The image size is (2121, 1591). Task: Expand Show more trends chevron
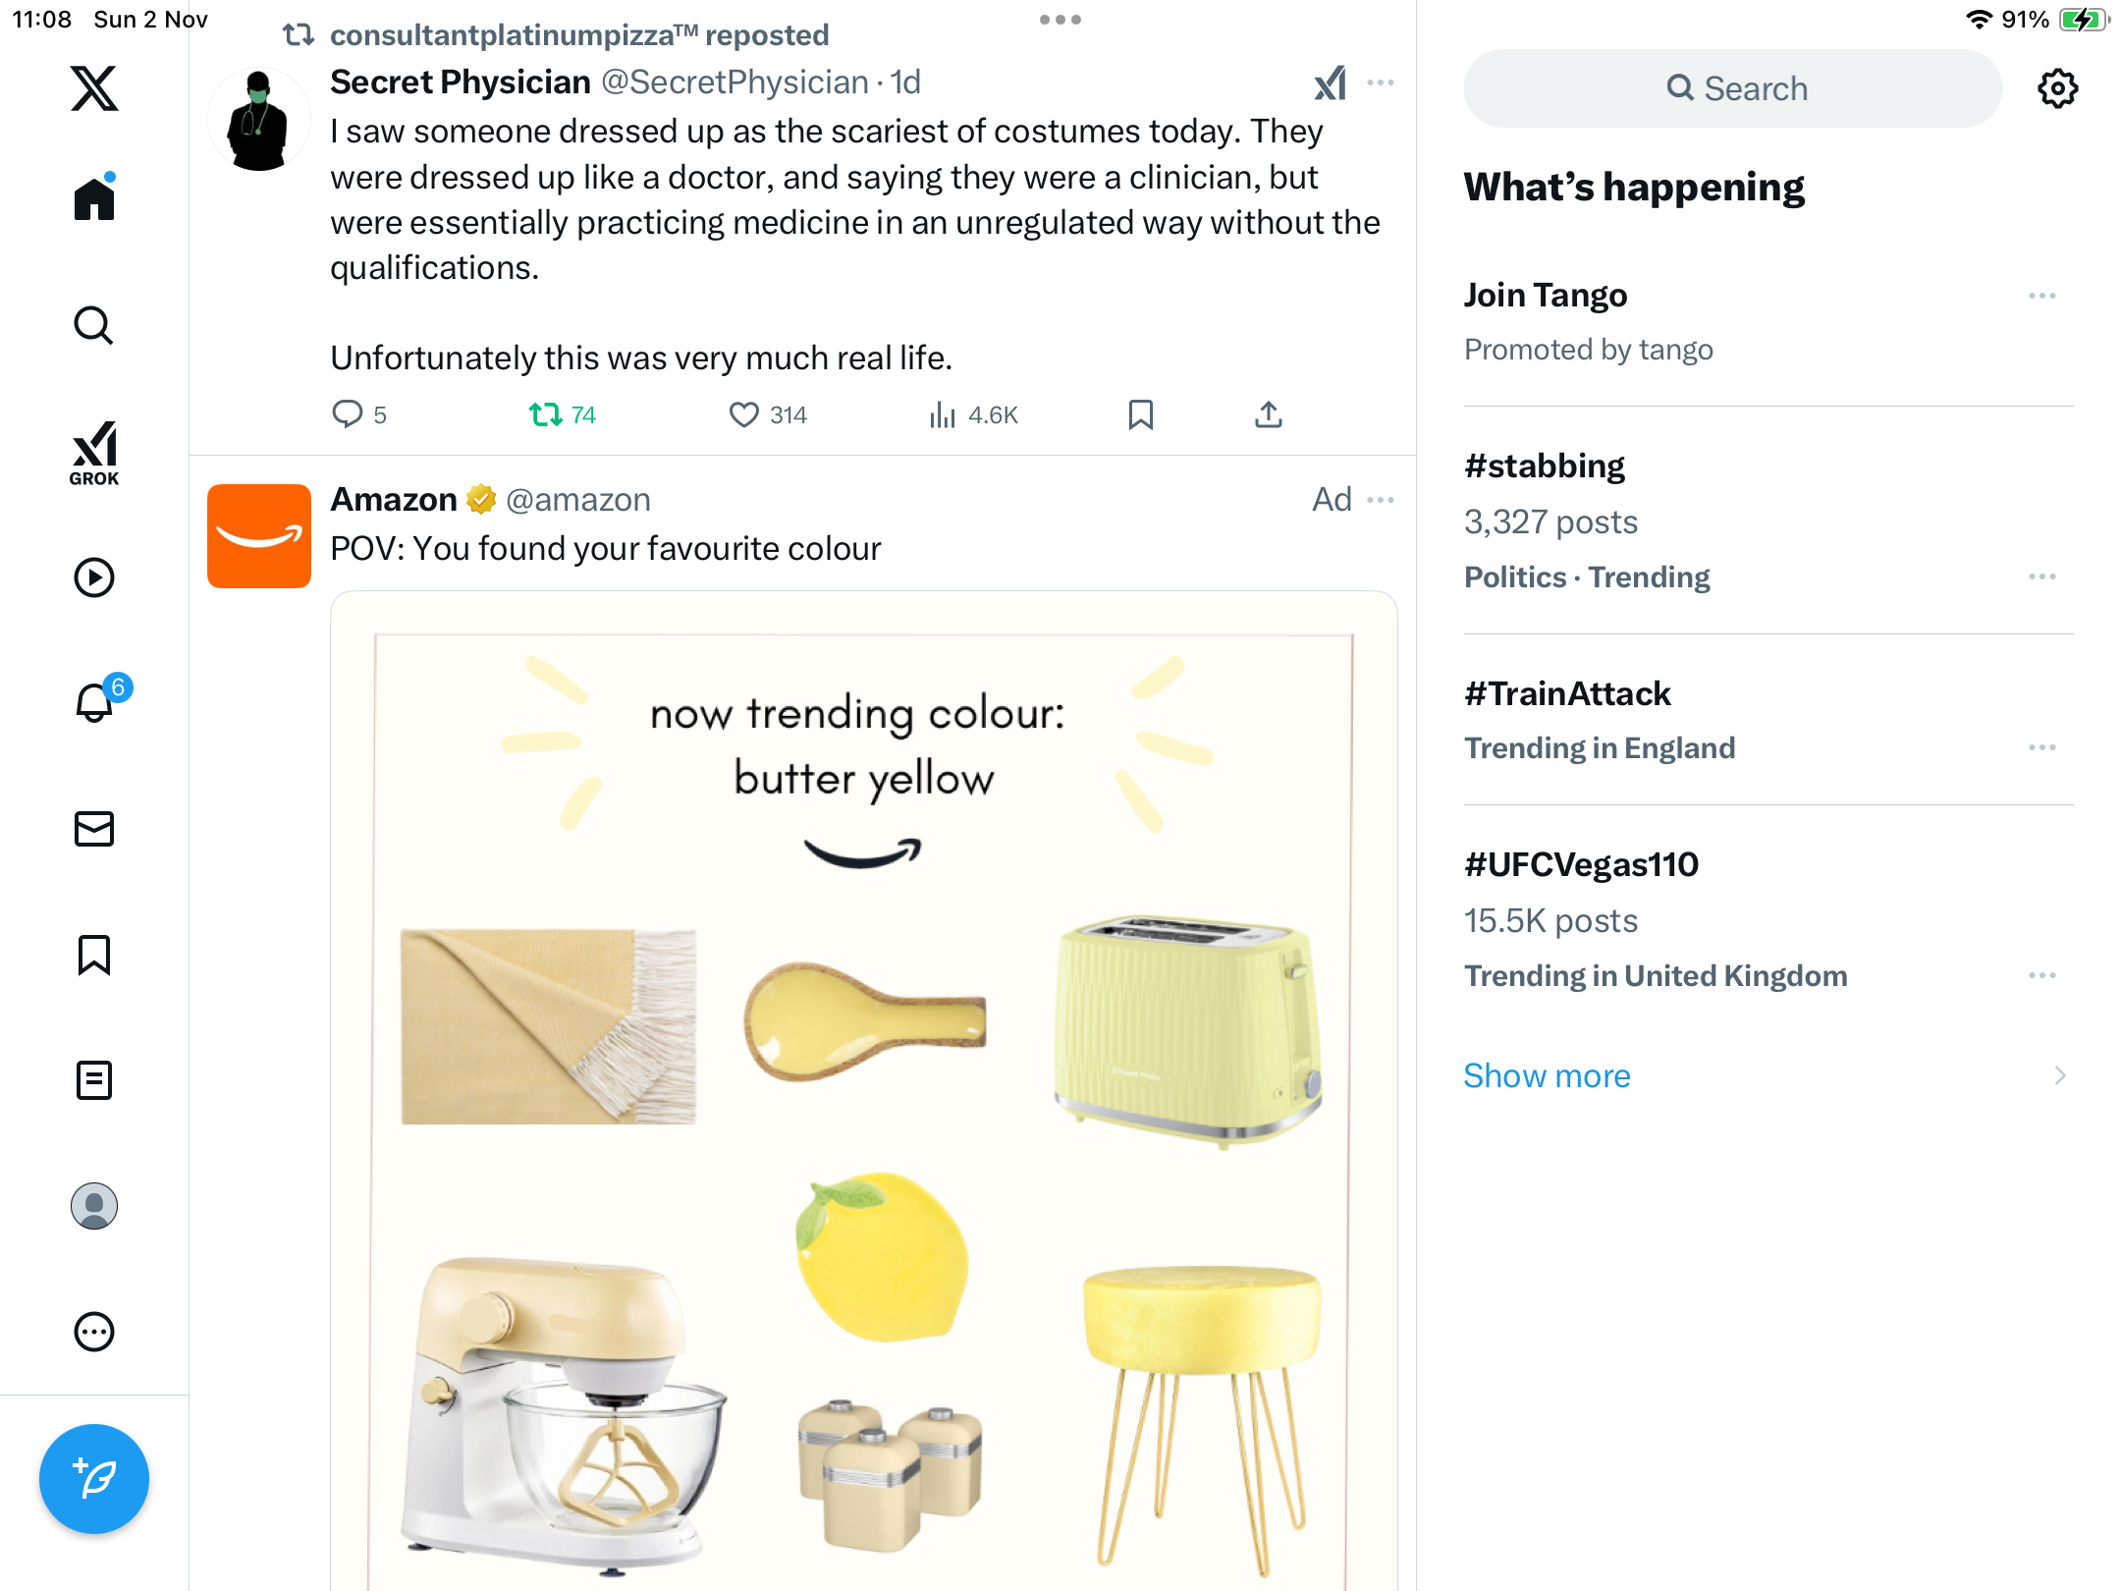tap(2059, 1075)
